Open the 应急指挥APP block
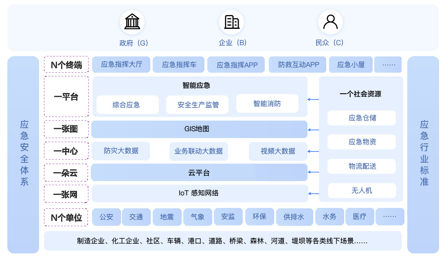The image size is (448, 268). point(236,65)
